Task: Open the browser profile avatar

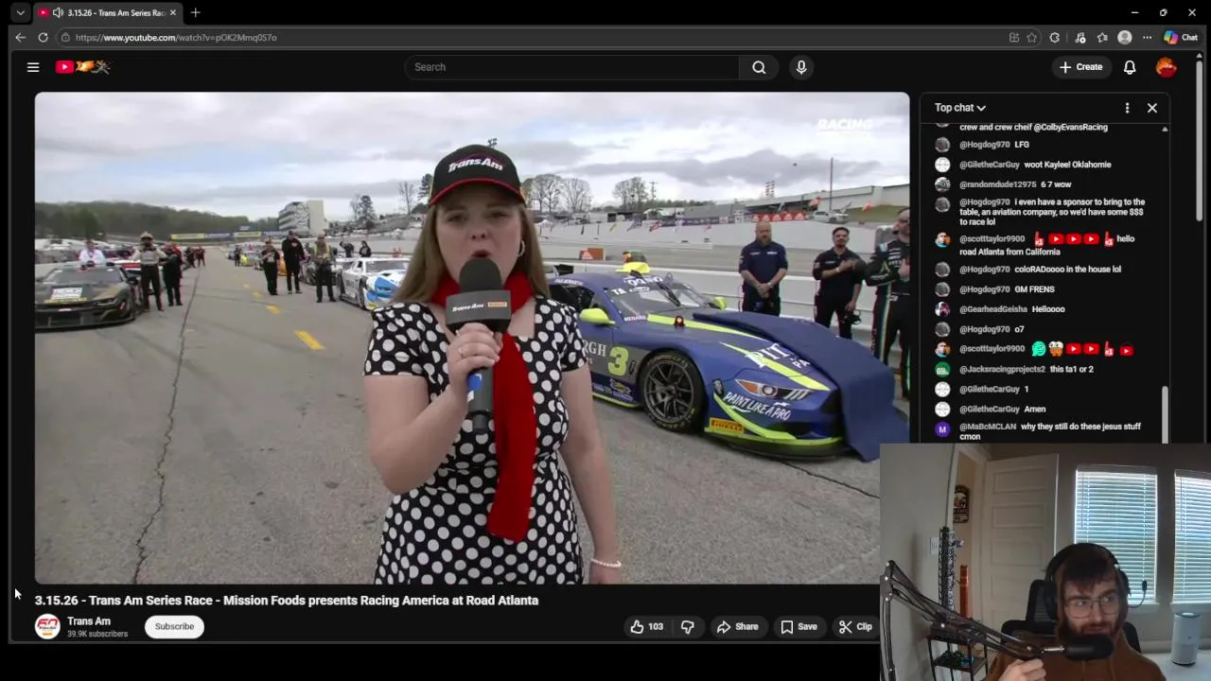Action: 1125,38
